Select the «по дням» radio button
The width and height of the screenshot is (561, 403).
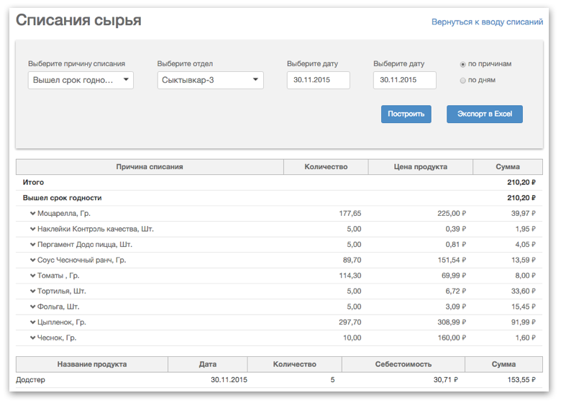point(462,81)
